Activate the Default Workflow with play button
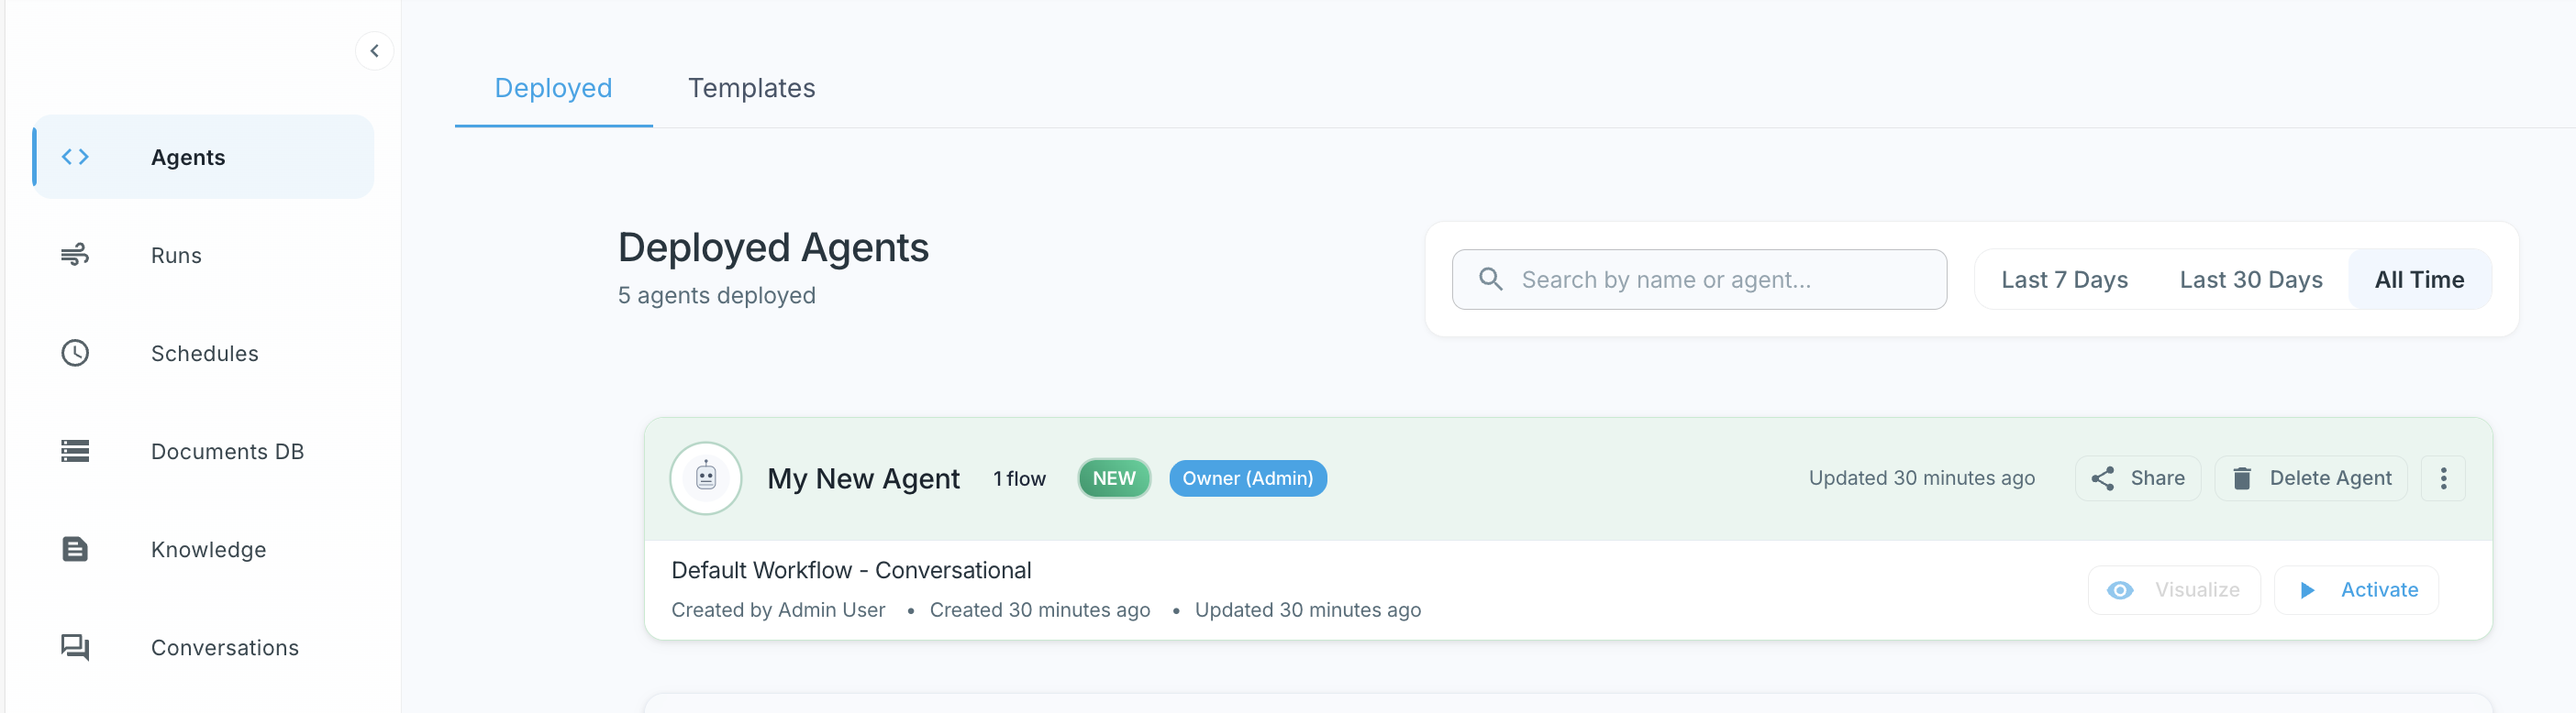2576x713 pixels. click(2356, 590)
